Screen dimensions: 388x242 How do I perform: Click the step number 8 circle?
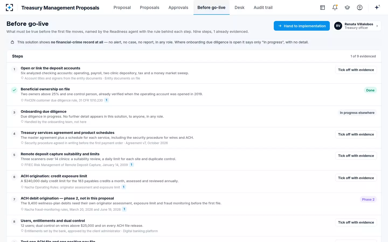click(14, 222)
